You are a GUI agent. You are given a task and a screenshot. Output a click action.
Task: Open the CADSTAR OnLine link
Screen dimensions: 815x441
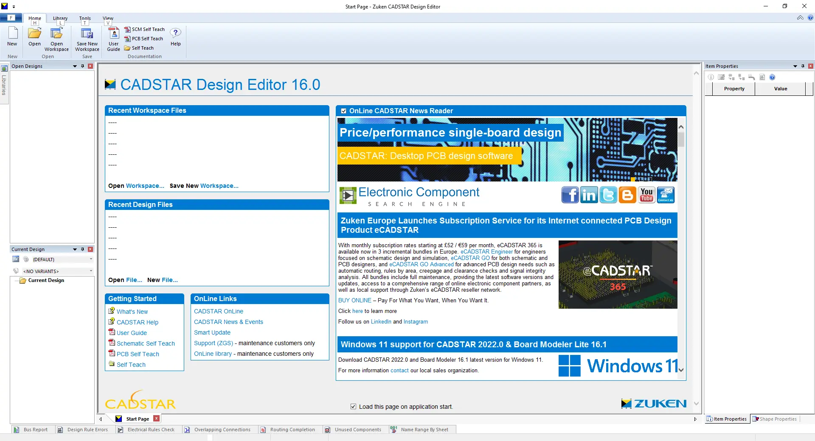219,311
